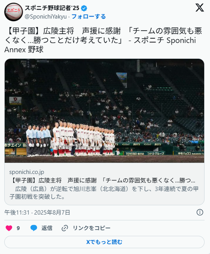Viewport: 210px width, 254px height.
Task: Click the timestamp 午後11:31 · 2025年8月7日
Action: pyautogui.click(x=37, y=213)
